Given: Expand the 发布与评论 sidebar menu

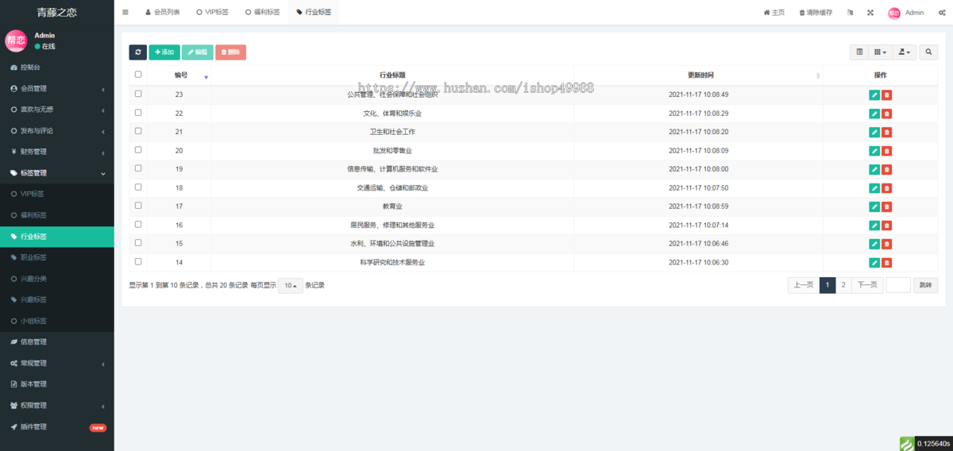Looking at the screenshot, I should 57,131.
